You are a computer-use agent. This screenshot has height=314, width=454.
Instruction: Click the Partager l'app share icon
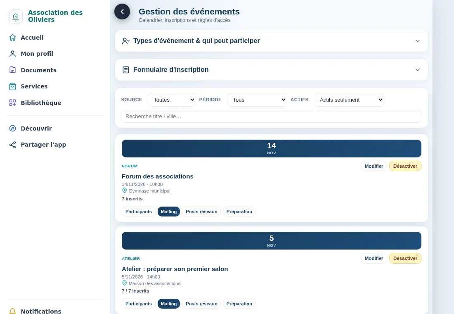(x=12, y=145)
